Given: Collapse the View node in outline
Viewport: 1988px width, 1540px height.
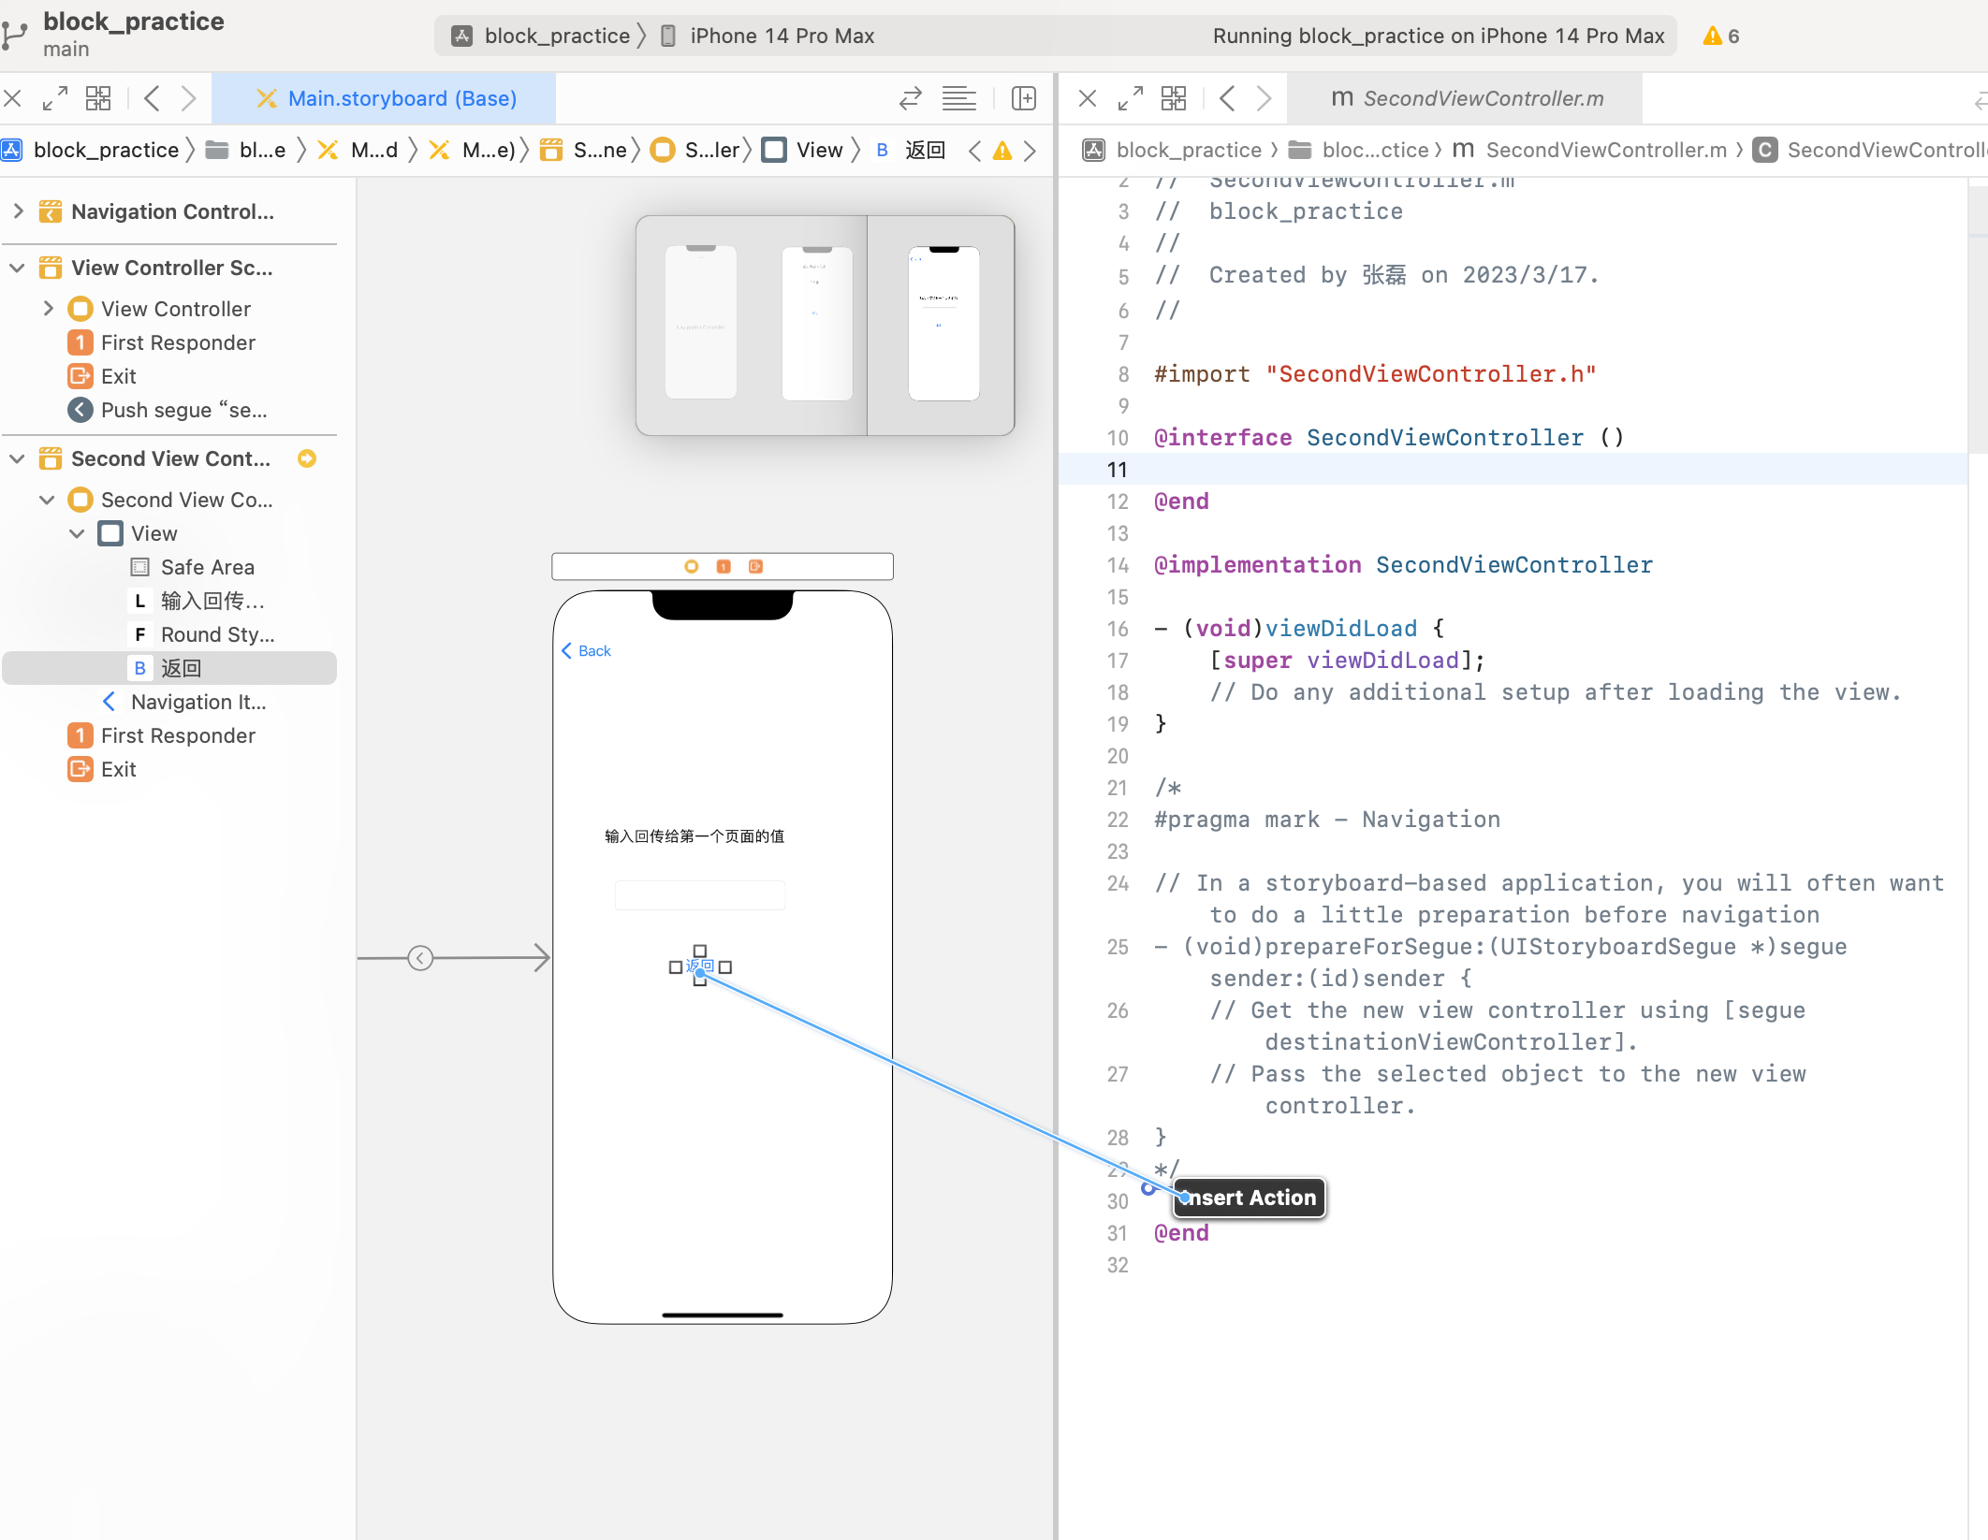Looking at the screenshot, I should (78, 533).
